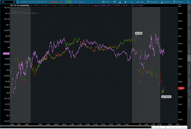Open the TLT symbol dropdown arrow

14,2
